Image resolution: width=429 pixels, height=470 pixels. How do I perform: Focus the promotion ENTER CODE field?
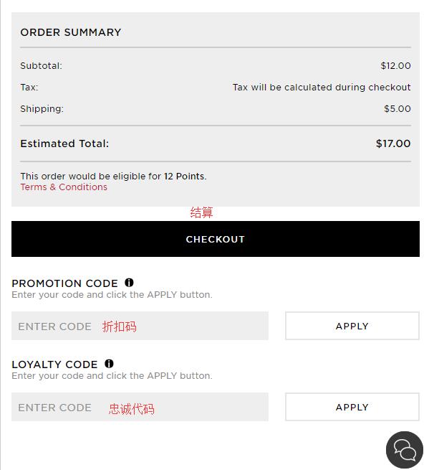(x=140, y=326)
